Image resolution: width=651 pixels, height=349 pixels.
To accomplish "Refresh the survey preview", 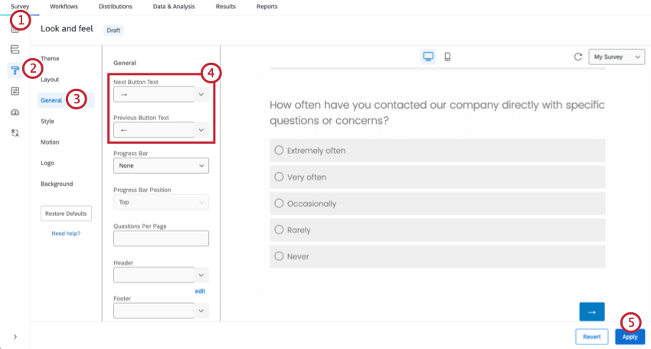I will (x=578, y=57).
